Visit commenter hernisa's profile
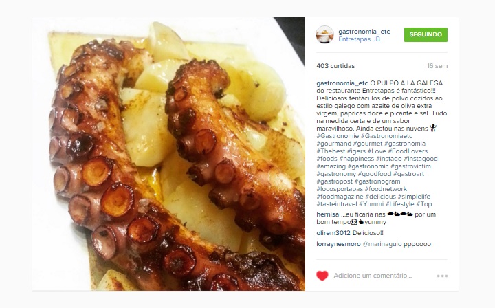495x308 pixels. [328, 214]
